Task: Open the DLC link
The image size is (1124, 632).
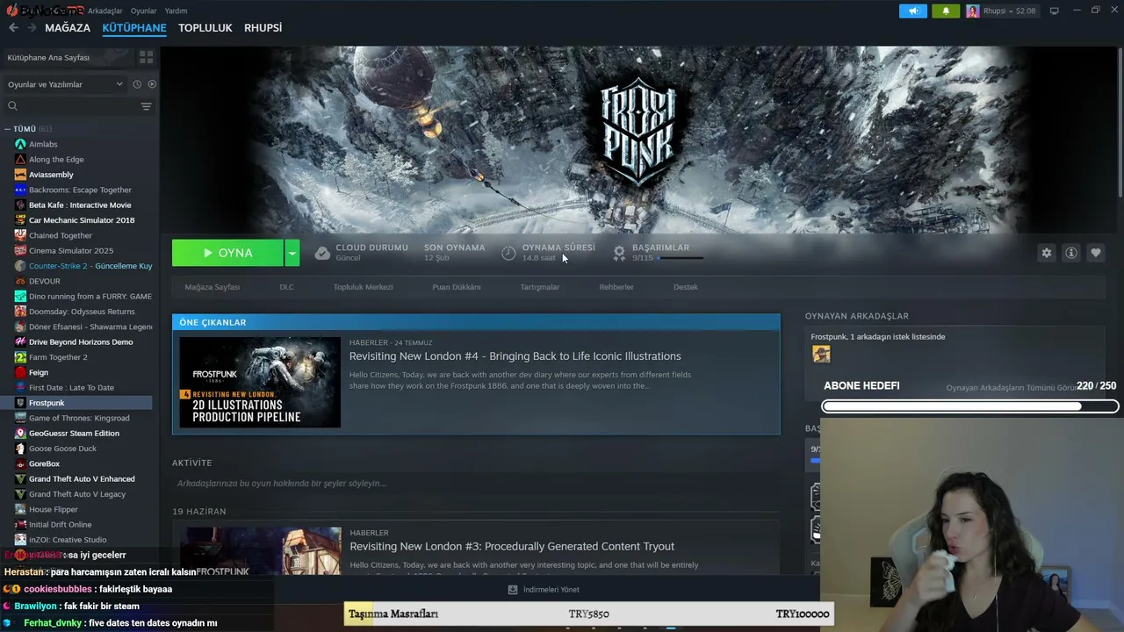Action: point(286,287)
